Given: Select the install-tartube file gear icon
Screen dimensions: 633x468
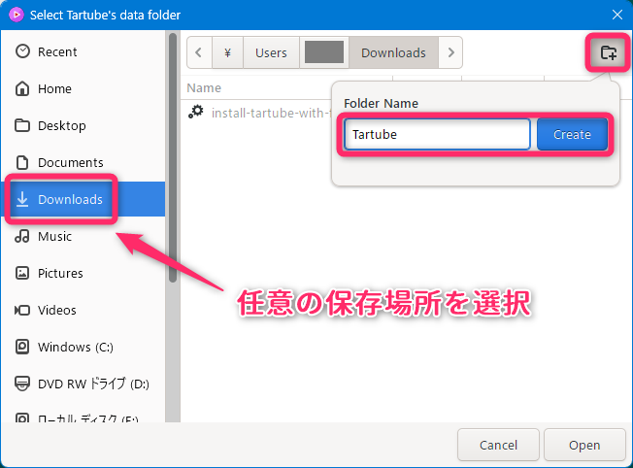Looking at the screenshot, I should point(196,112).
